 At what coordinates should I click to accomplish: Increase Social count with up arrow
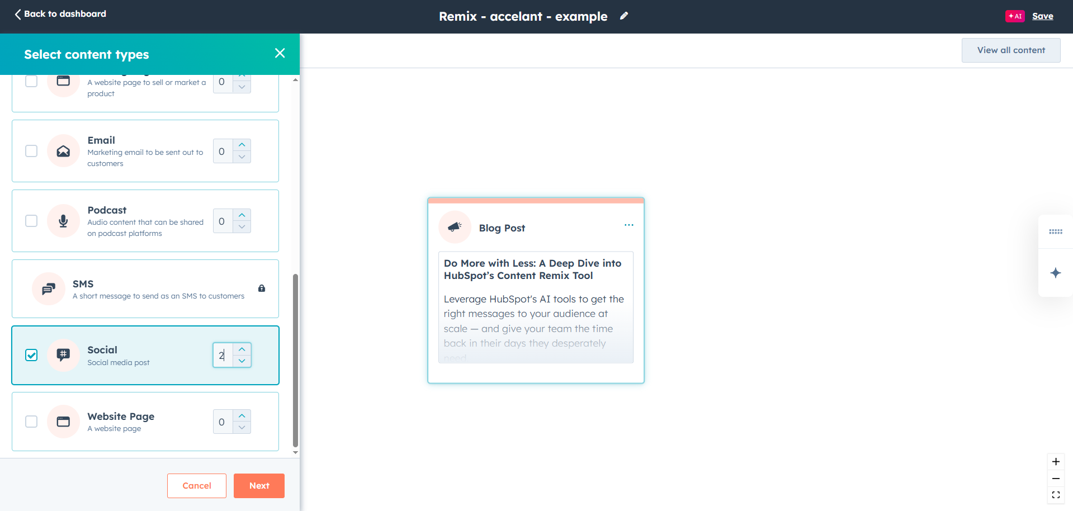tap(242, 349)
